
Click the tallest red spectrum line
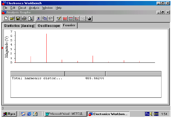(46, 48)
